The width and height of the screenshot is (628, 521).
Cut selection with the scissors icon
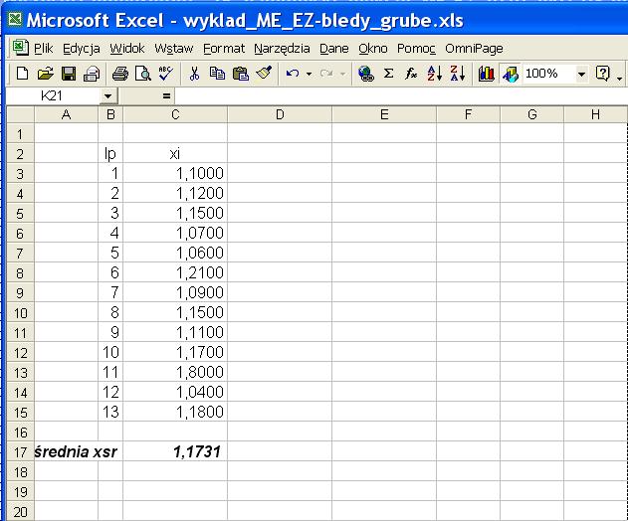(x=194, y=74)
